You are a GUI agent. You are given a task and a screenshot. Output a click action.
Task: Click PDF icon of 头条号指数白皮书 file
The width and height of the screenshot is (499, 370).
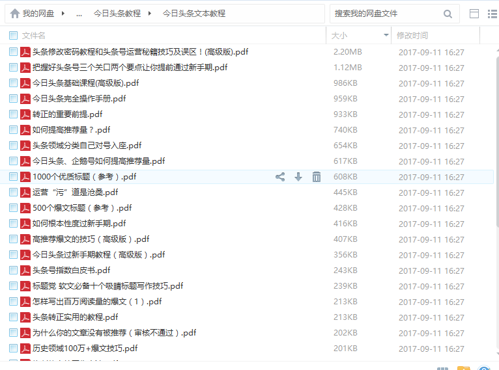point(25,271)
